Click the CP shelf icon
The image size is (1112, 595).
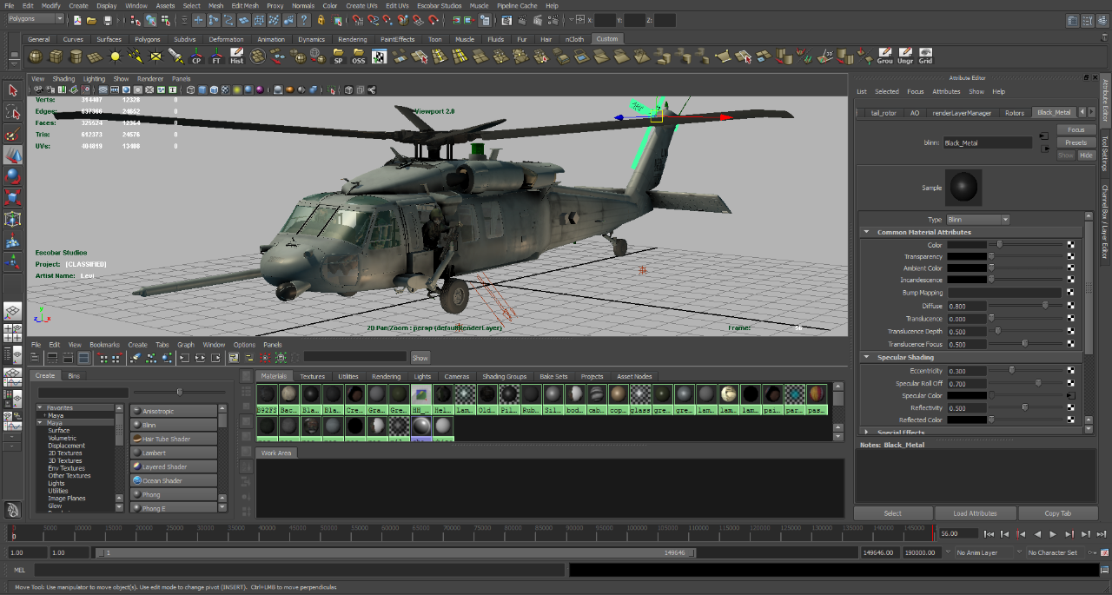click(x=195, y=56)
